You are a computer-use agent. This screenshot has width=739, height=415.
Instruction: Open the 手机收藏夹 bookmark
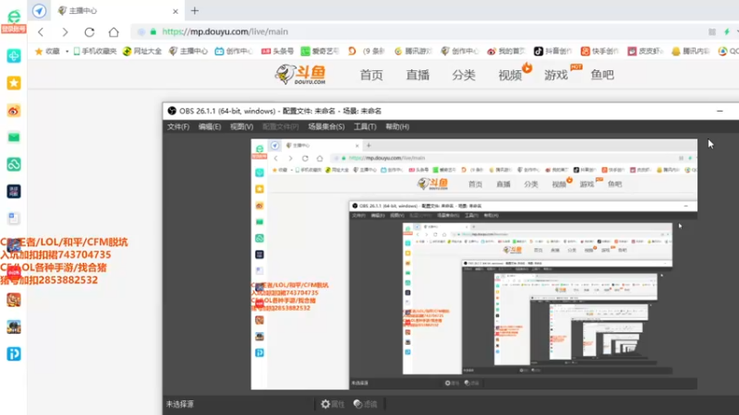(x=95, y=52)
